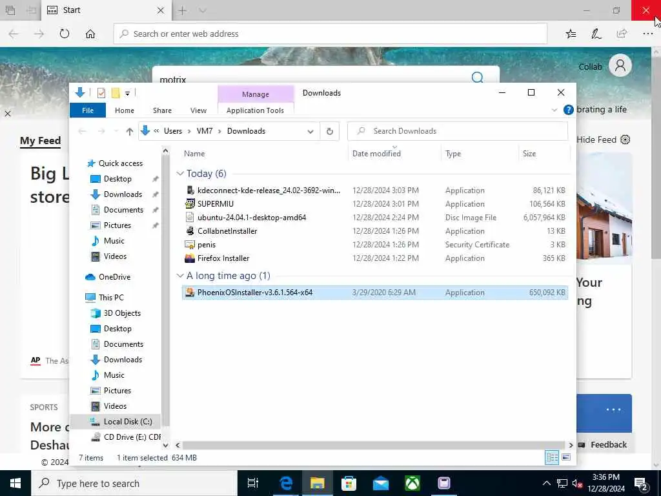Open Edge Favorites hub star icon
Image resolution: width=661 pixels, height=496 pixels.
(x=571, y=34)
